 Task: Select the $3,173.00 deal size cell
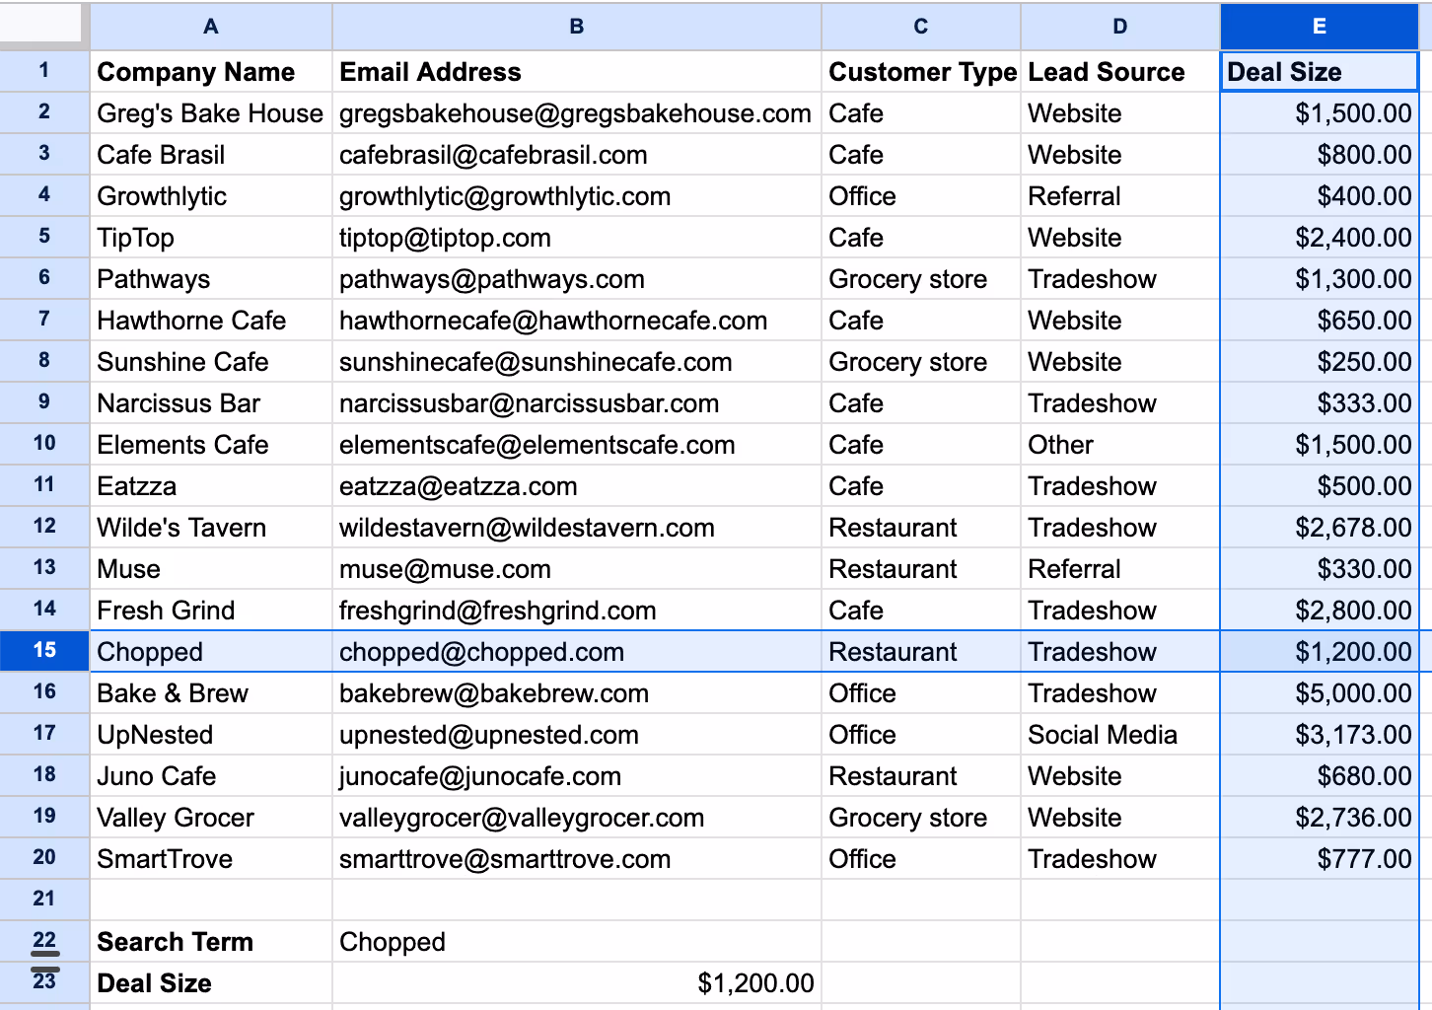coord(1320,735)
